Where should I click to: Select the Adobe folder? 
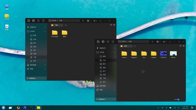tap(154, 55)
